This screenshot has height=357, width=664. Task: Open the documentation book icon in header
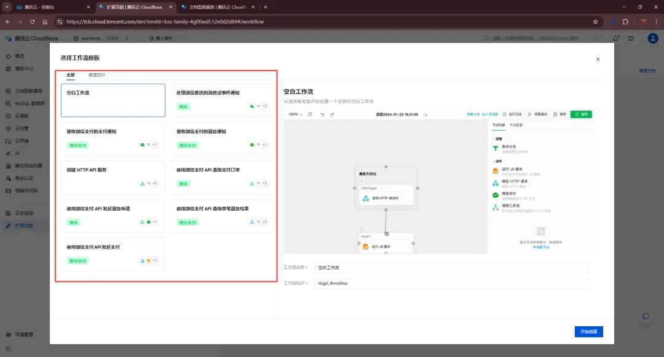pos(631,38)
